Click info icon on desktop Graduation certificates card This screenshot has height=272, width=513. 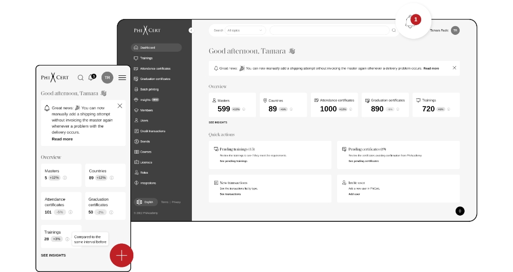[398, 110]
